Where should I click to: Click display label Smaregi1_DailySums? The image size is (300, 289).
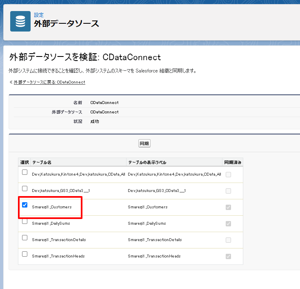(x=147, y=224)
